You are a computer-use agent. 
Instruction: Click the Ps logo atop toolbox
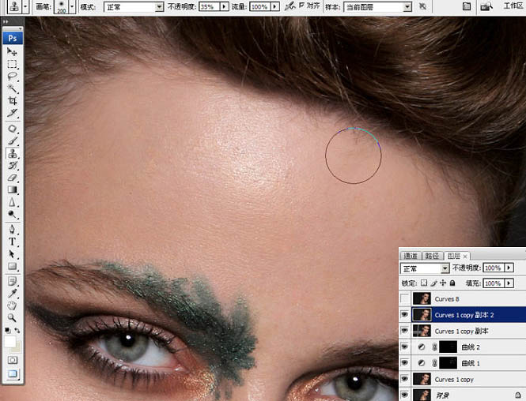[13, 38]
